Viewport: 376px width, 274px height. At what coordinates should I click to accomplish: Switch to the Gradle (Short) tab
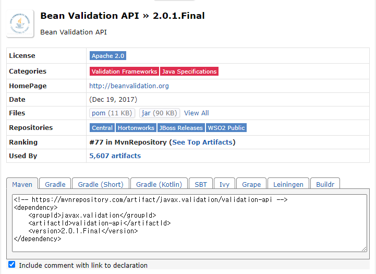pyautogui.click(x=101, y=184)
